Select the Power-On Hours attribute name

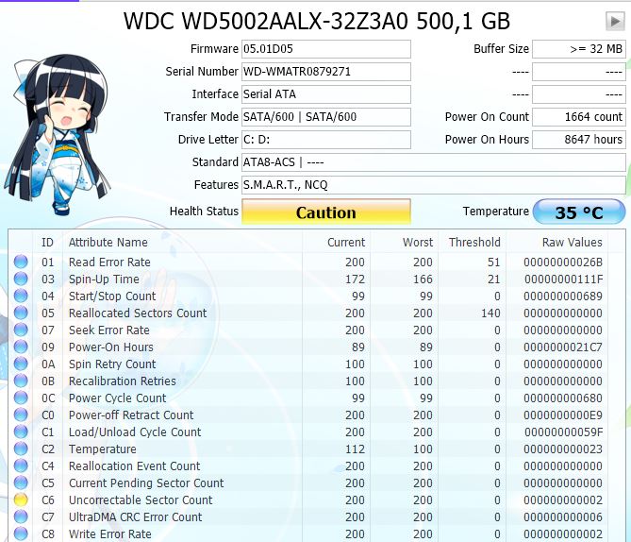(111, 347)
